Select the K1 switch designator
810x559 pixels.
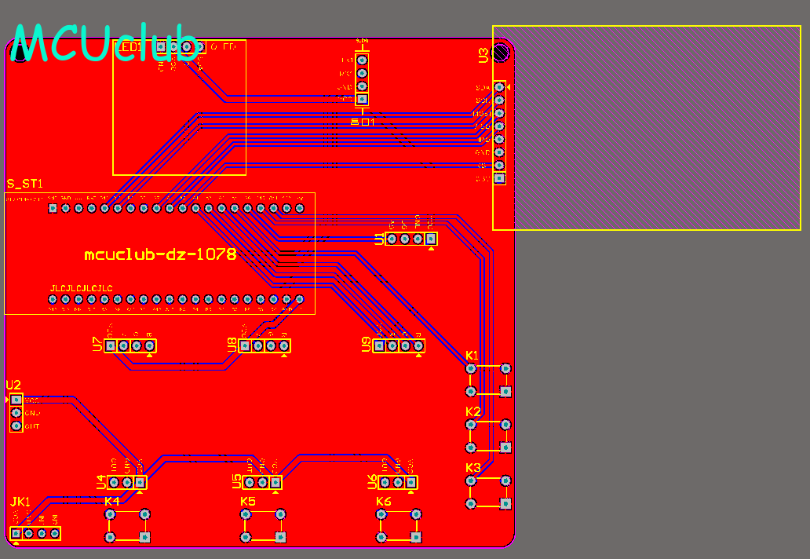472,356
